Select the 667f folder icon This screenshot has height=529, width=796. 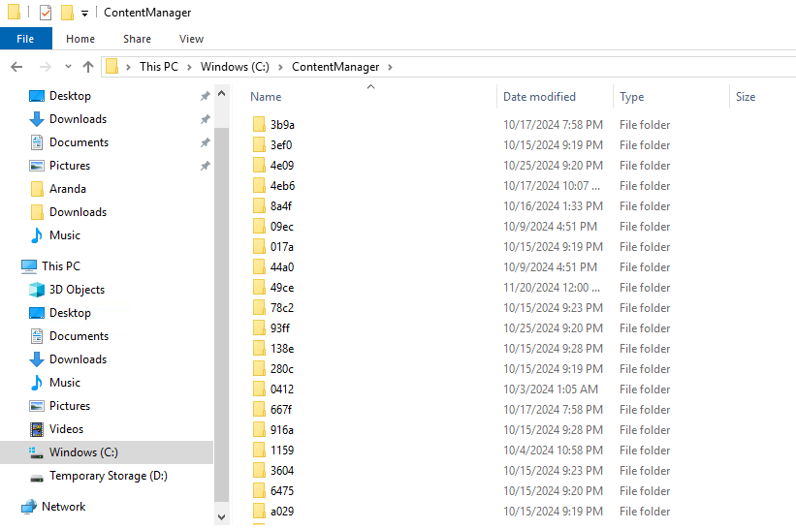click(x=259, y=409)
